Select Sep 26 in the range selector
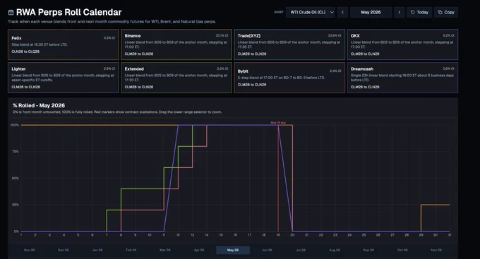Image resolution: width=480 pixels, height=259 pixels. click(x=368, y=250)
